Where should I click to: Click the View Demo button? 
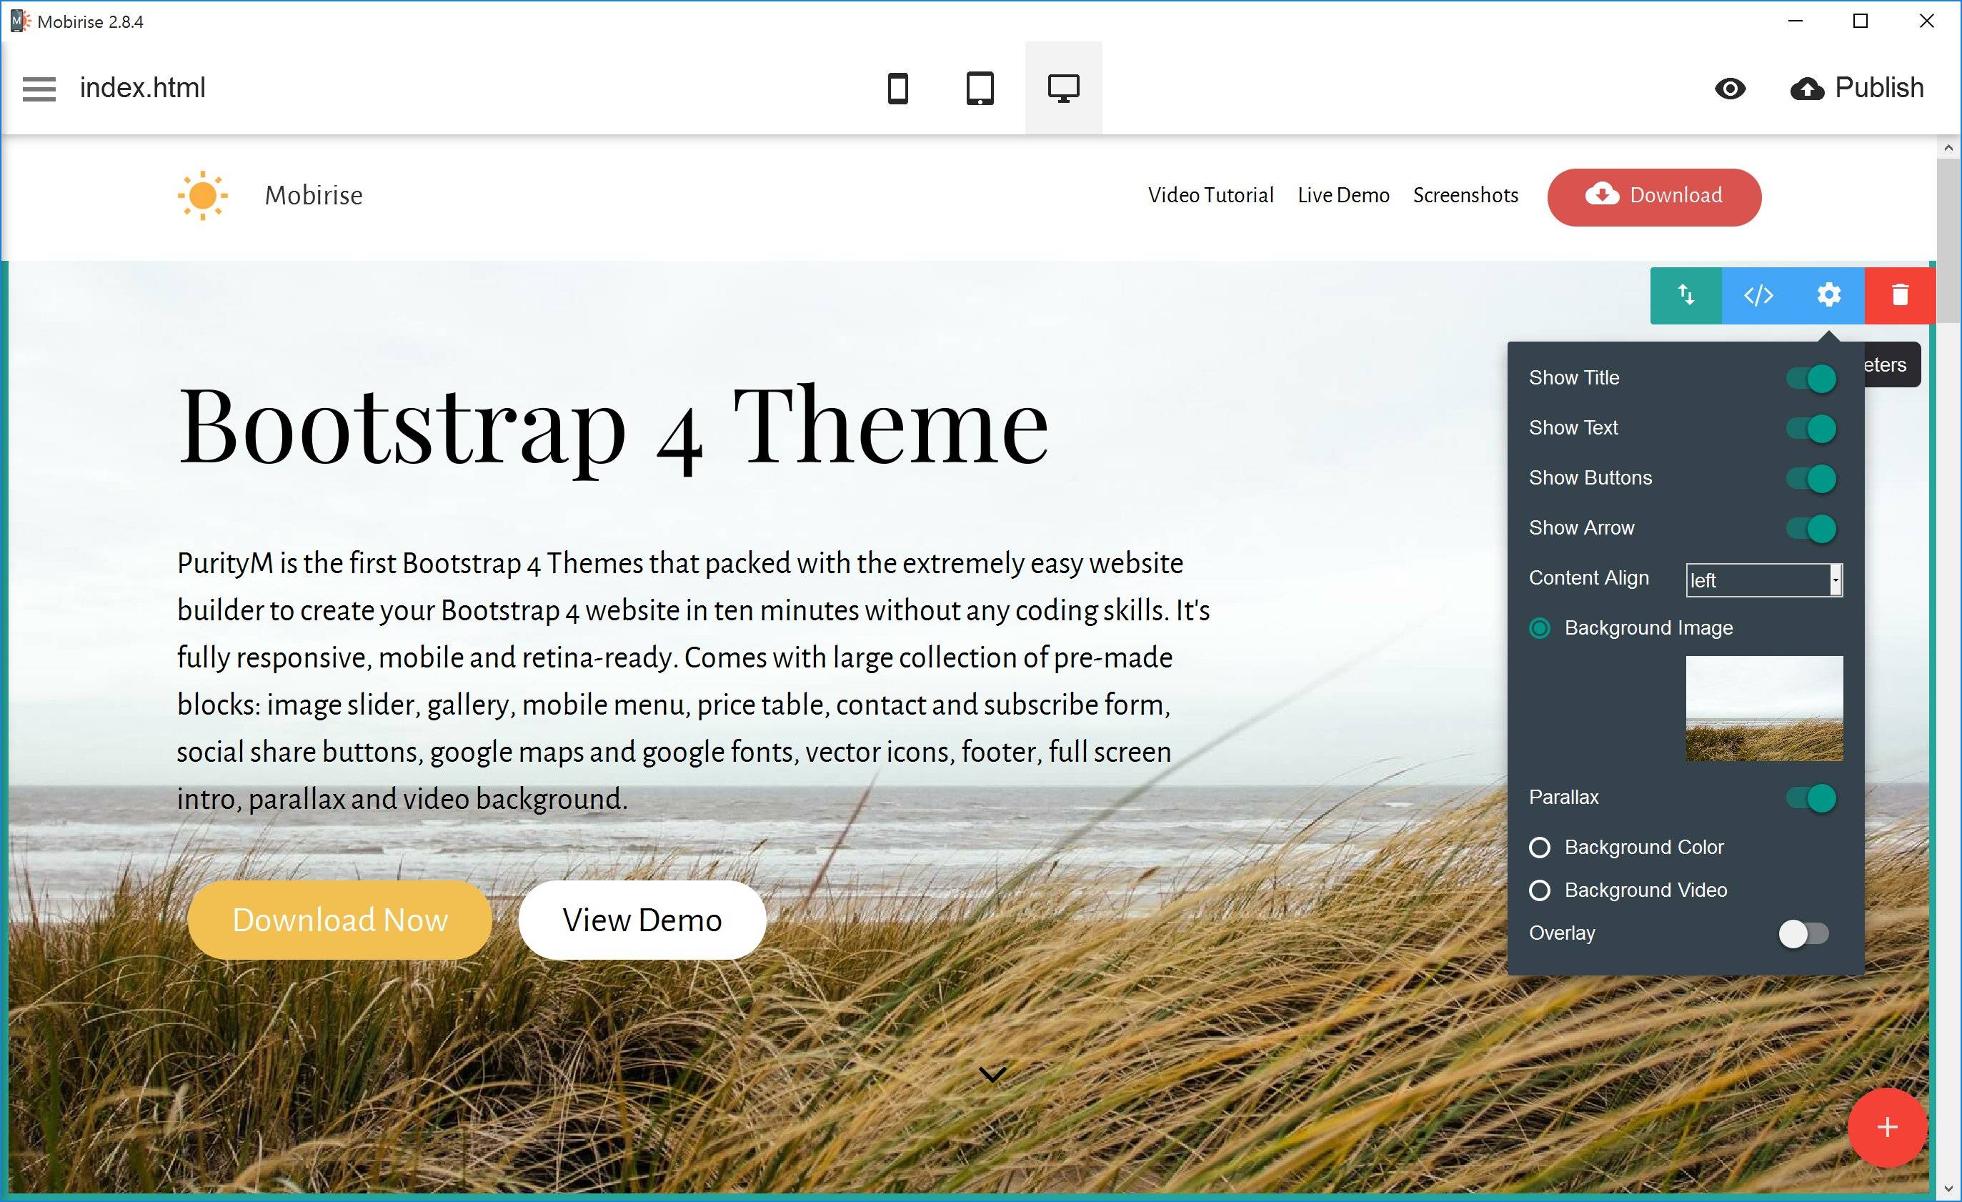642,920
